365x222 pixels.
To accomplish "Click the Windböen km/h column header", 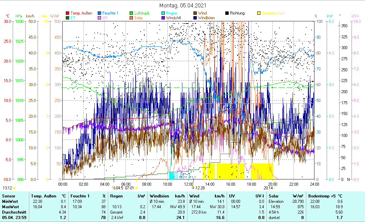I will [x=167, y=196].
